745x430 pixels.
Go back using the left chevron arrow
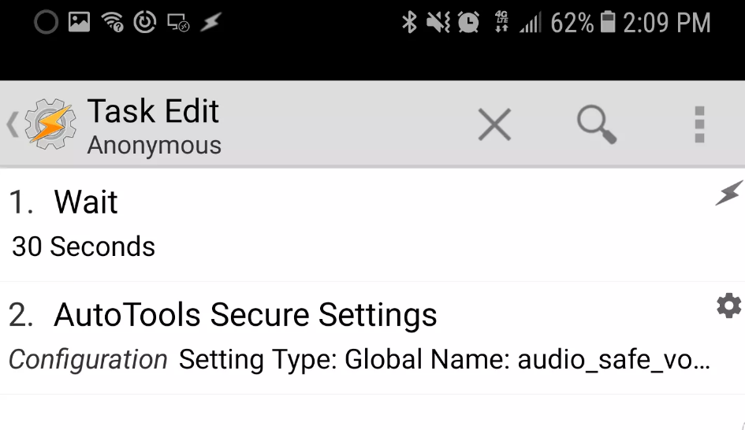pos(13,124)
